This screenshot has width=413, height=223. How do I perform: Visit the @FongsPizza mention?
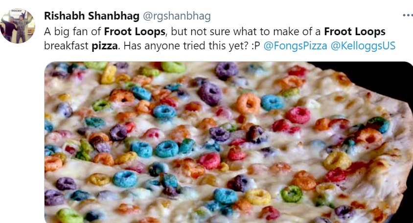click(x=295, y=45)
